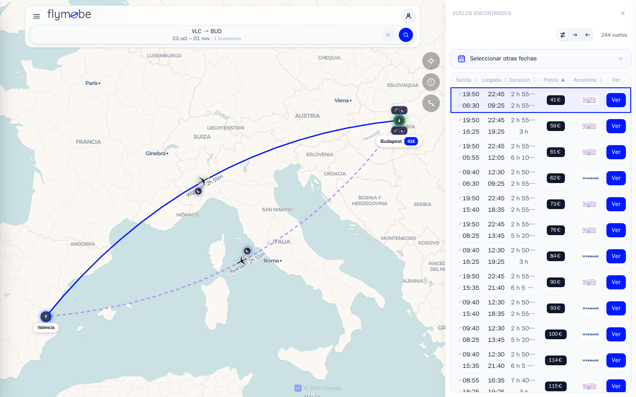Screen dimensions: 636x397
Task: Click the 114€ price badge
Action: click(x=556, y=360)
